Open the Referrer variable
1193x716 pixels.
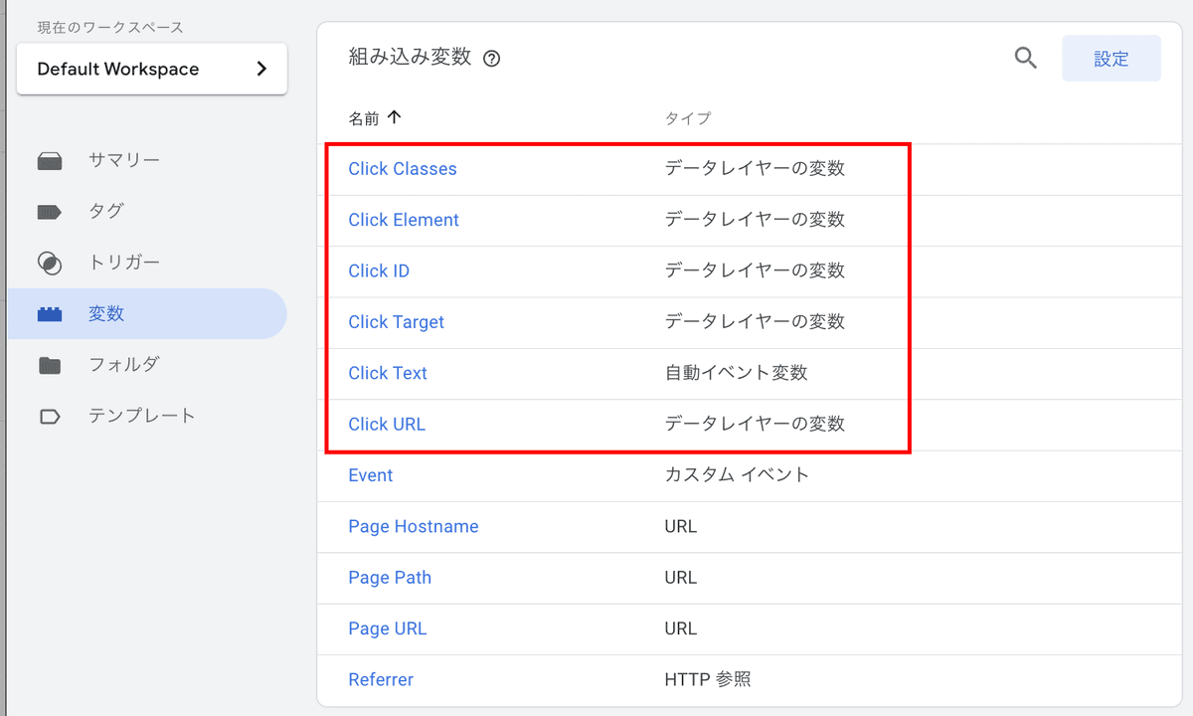pyautogui.click(x=381, y=680)
